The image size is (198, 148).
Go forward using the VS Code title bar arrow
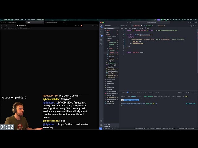[x=130, y=23]
